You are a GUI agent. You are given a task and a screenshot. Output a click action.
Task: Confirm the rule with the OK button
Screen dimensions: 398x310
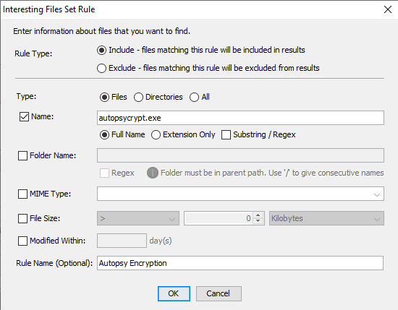point(174,294)
